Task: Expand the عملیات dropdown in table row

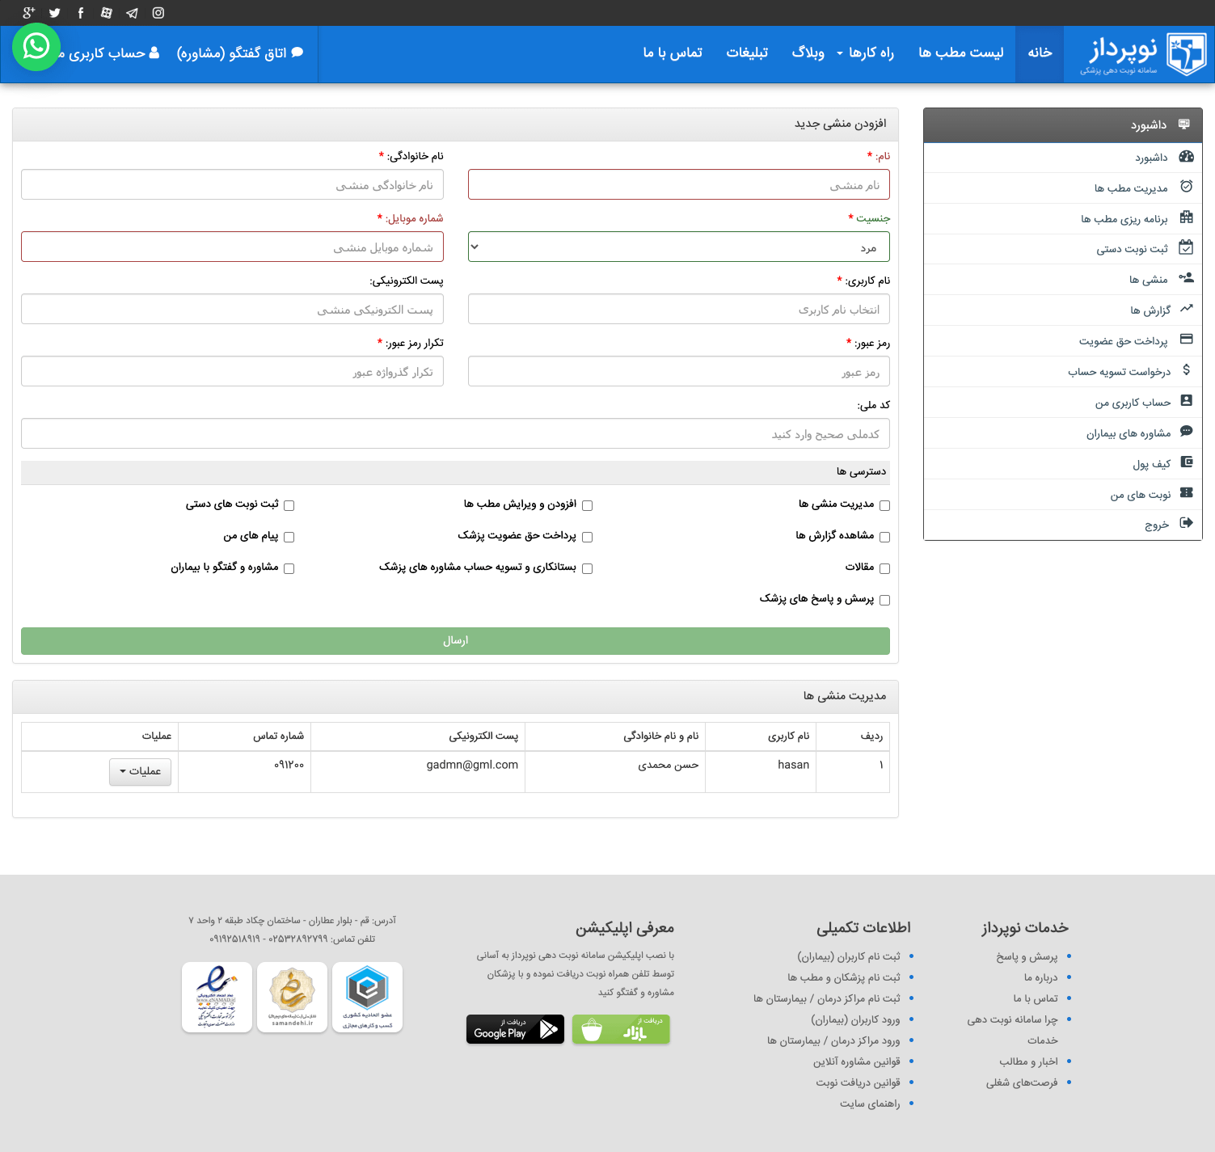Action: click(140, 771)
